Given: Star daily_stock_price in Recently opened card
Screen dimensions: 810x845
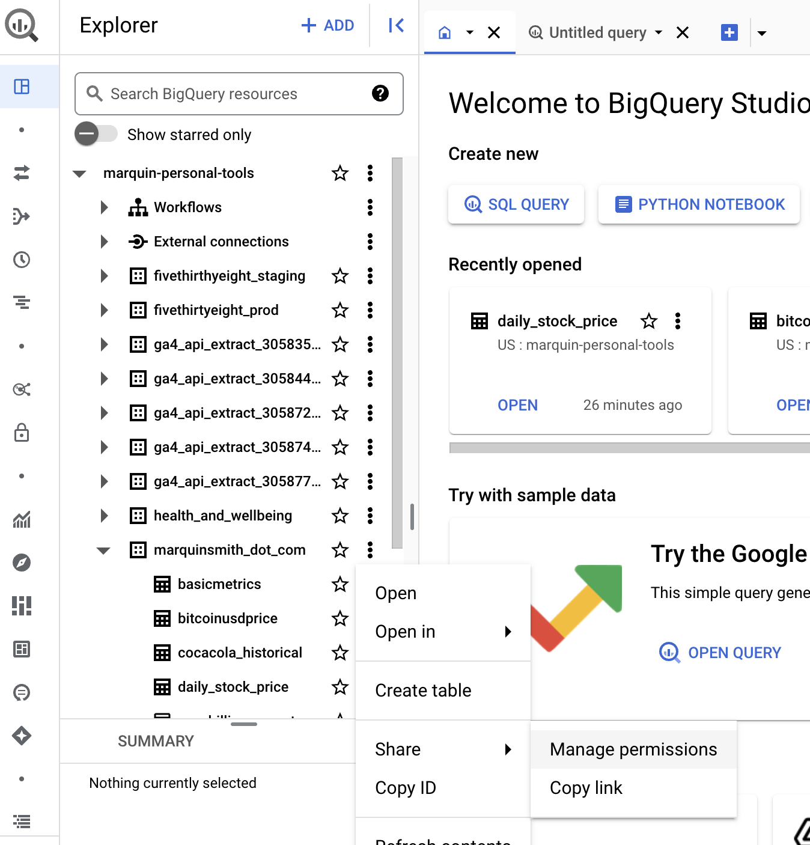Looking at the screenshot, I should [x=649, y=321].
